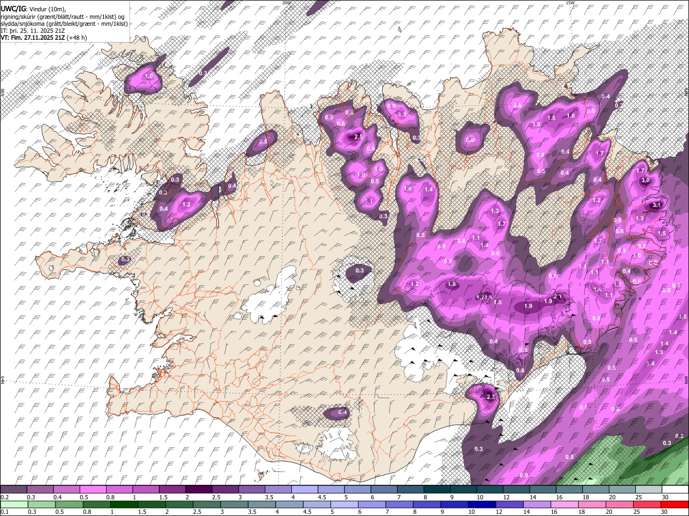The height and width of the screenshot is (516, 689).
Task: Click the 'slydda/snjókoma' description line
Action: [x=64, y=24]
